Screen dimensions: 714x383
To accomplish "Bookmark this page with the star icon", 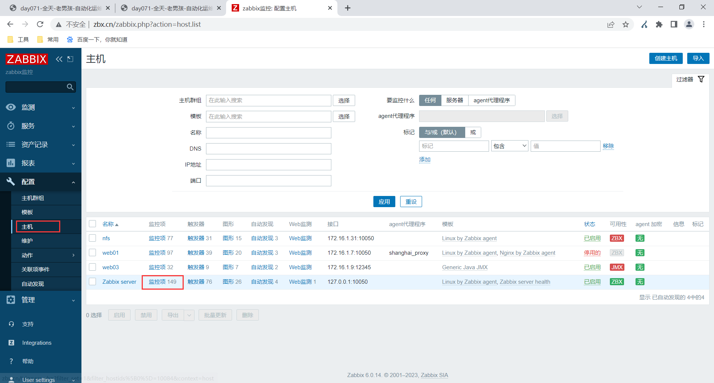I will [x=626, y=24].
